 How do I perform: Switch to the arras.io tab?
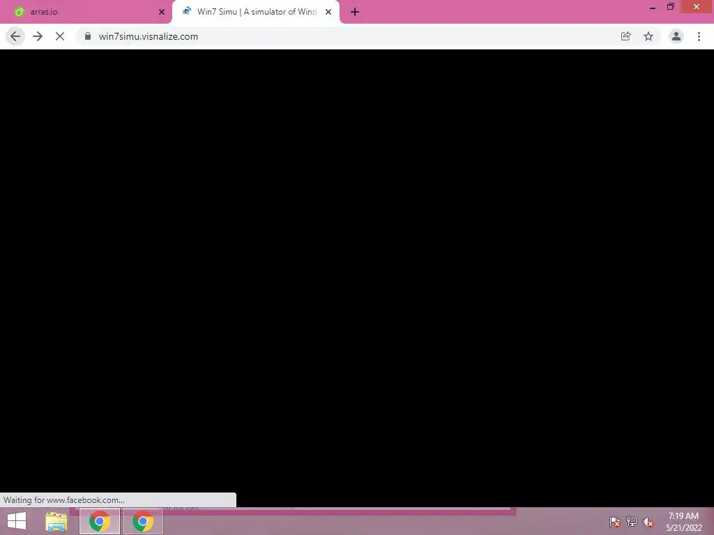(x=86, y=12)
